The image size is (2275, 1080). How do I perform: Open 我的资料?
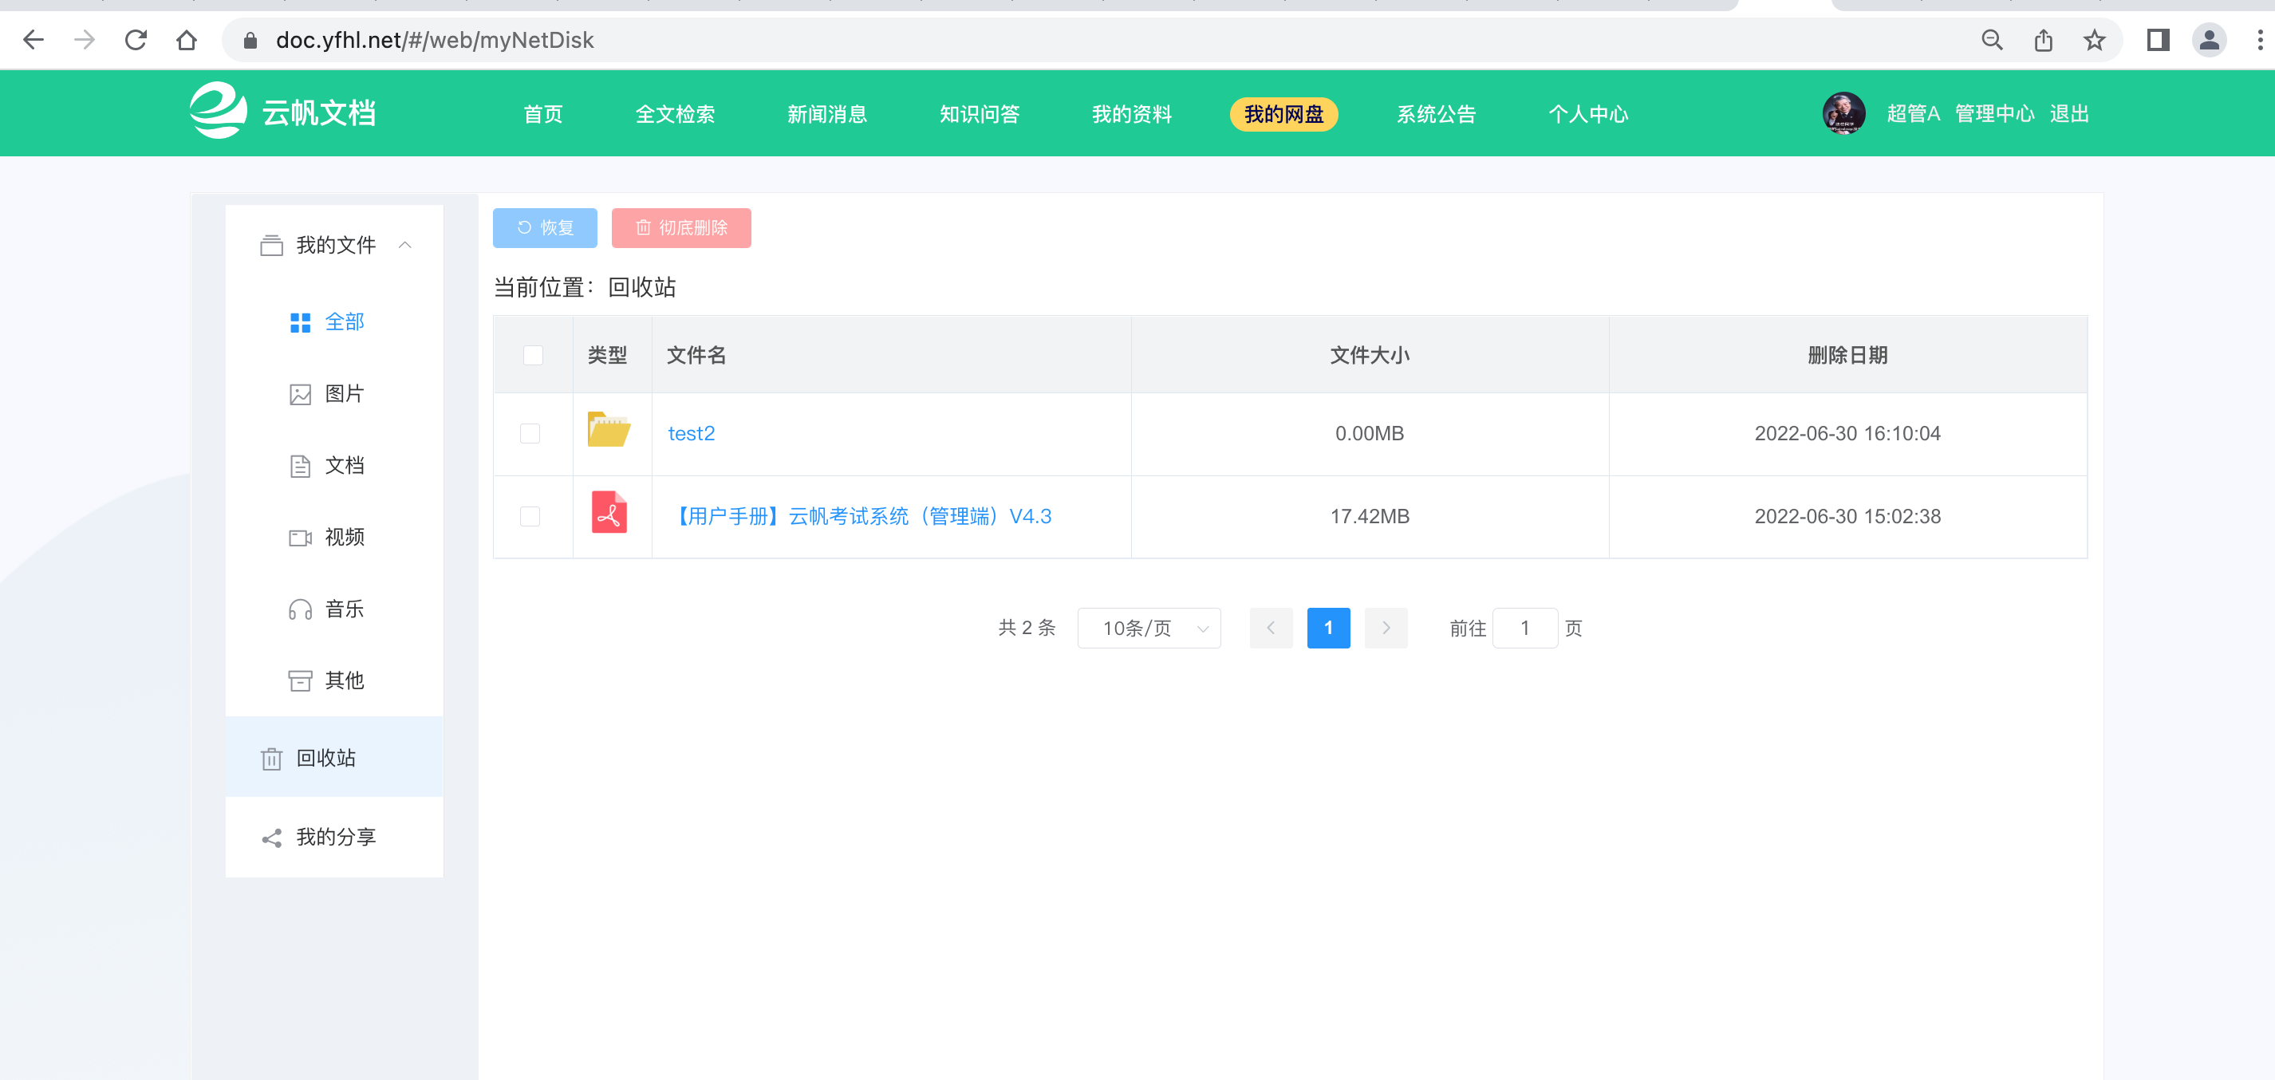1131,114
